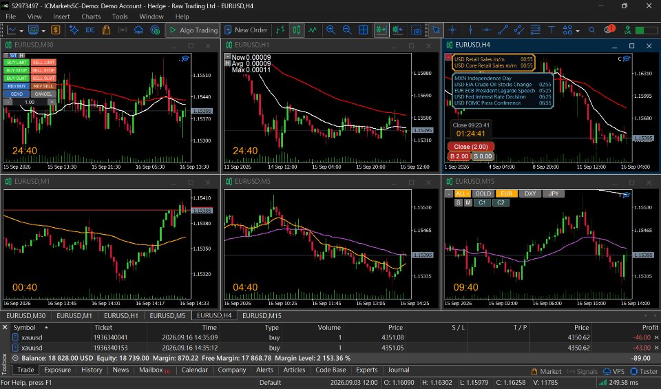The height and width of the screenshot is (389, 661).
Task: Increase lot size with plus stepper
Action: [52, 102]
